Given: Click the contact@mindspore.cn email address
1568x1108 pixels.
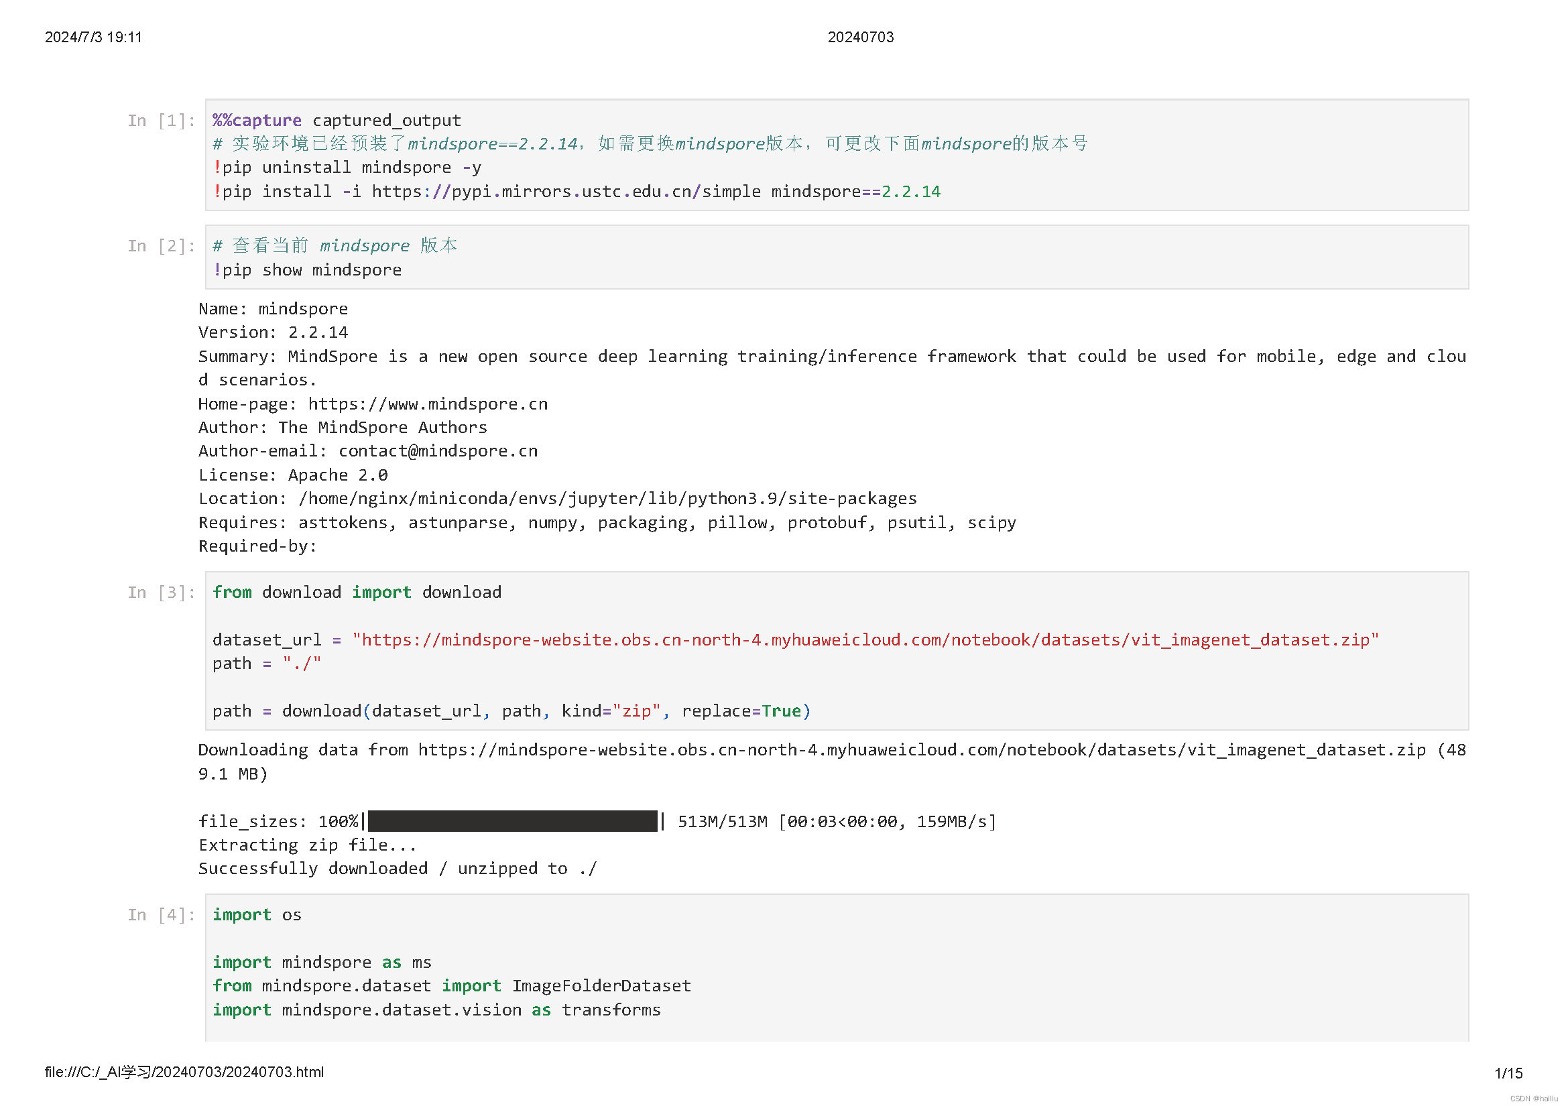Looking at the screenshot, I should (438, 451).
